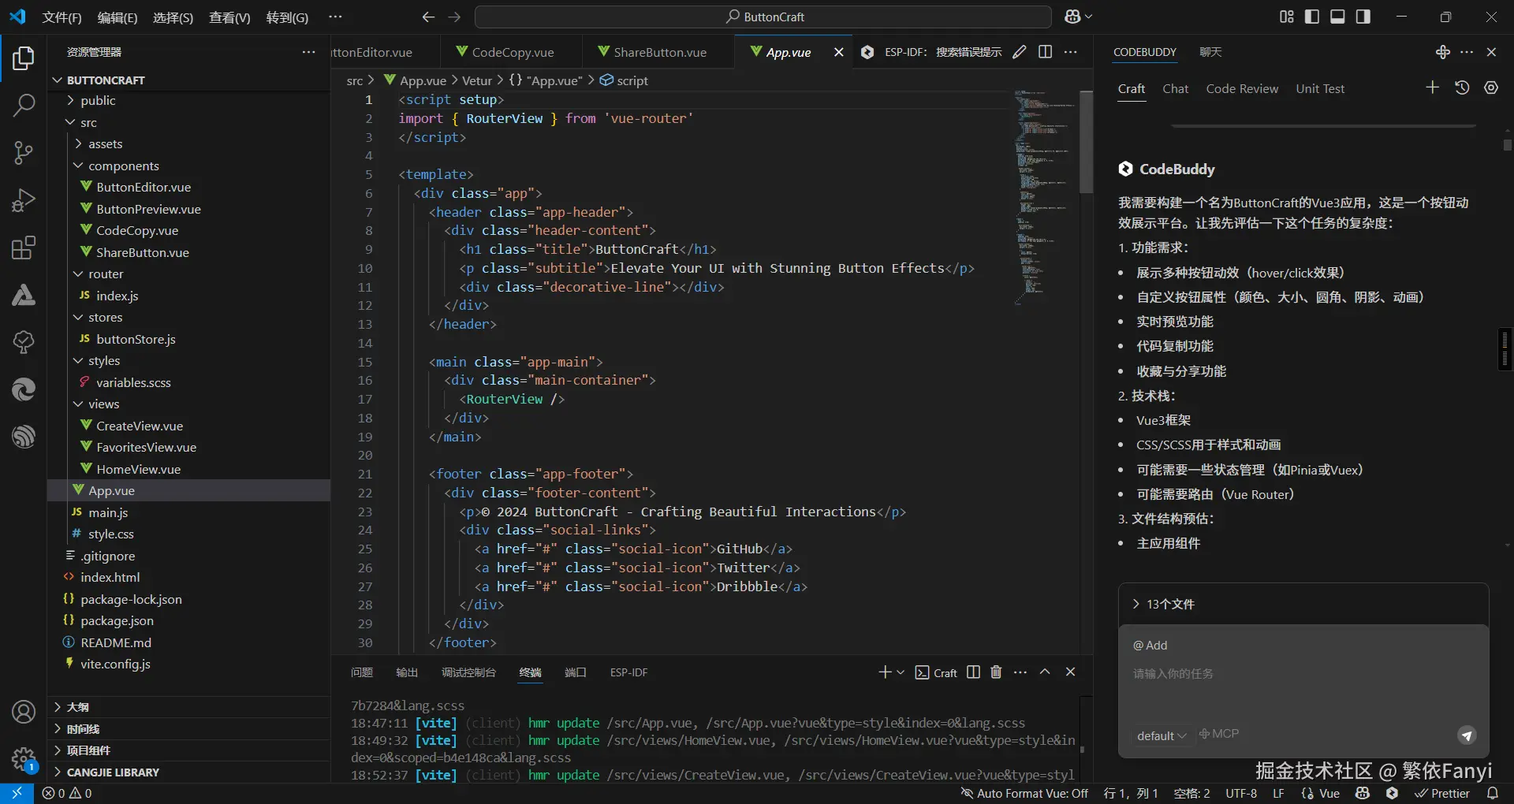Open the Extensions view

click(x=24, y=248)
